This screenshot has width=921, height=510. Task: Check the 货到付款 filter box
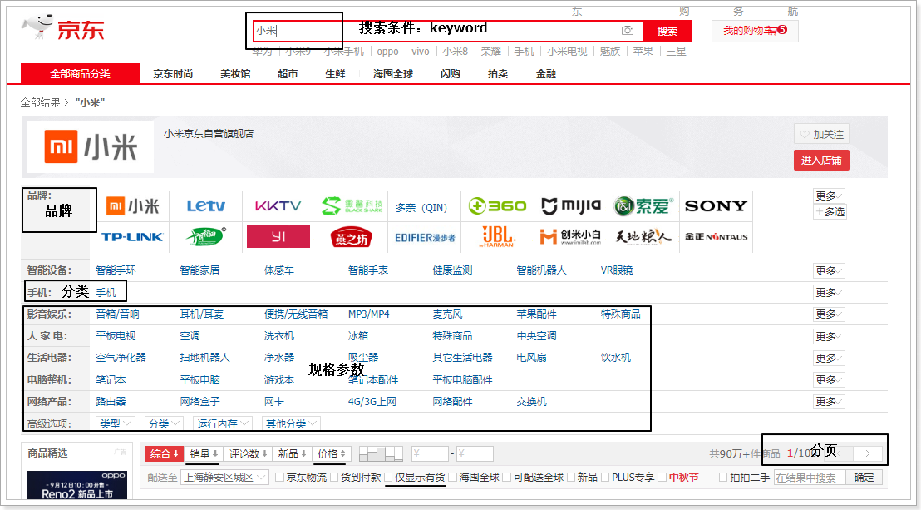pyautogui.click(x=335, y=478)
